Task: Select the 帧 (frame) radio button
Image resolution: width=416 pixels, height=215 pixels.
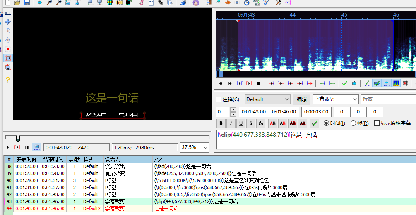Action: click(353, 123)
